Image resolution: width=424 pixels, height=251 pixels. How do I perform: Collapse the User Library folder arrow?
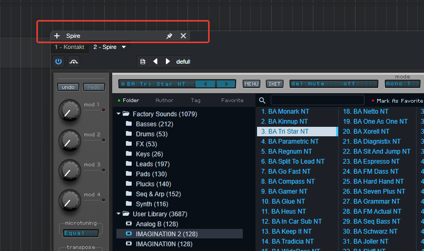click(119, 214)
